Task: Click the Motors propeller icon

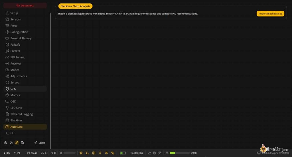Action: pyautogui.click(x=7, y=95)
